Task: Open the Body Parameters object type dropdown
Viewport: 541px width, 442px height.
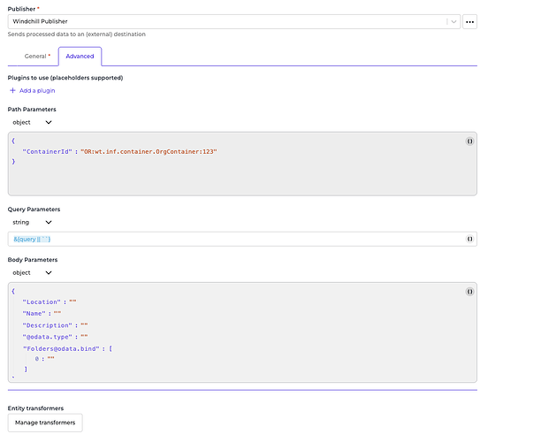Action: (x=48, y=273)
